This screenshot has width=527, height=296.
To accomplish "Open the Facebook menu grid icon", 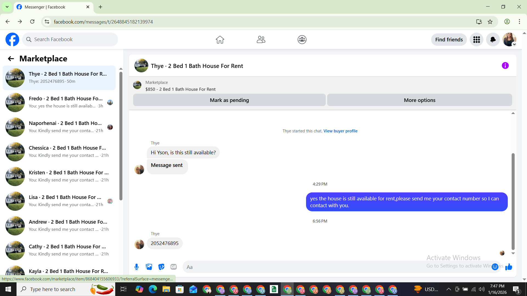I will 476,40.
